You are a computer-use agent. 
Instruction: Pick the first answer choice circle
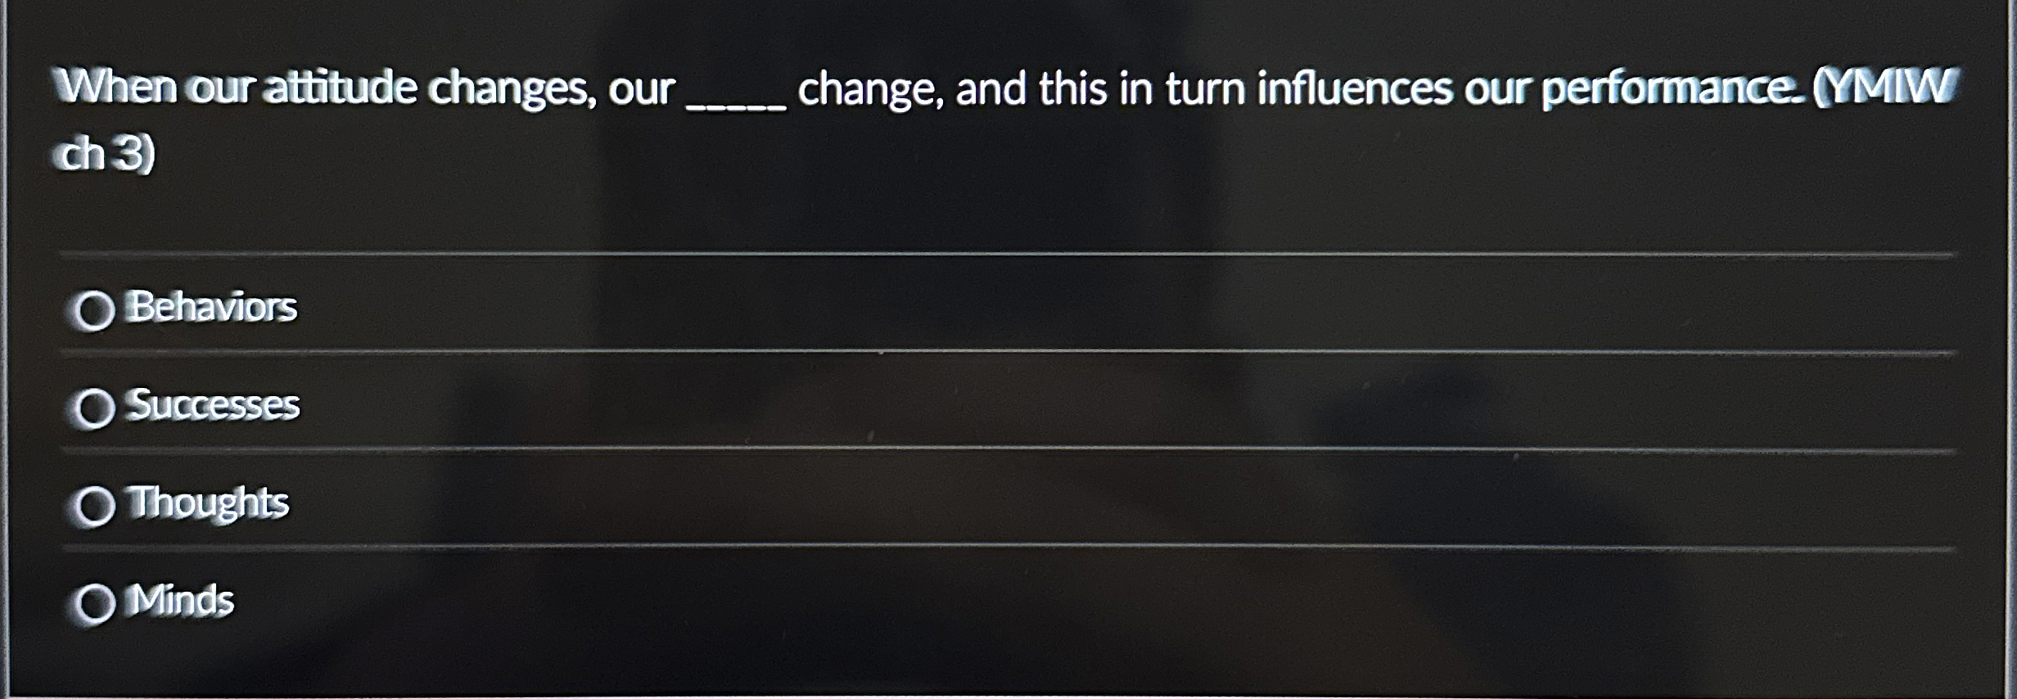pyautogui.click(x=94, y=312)
